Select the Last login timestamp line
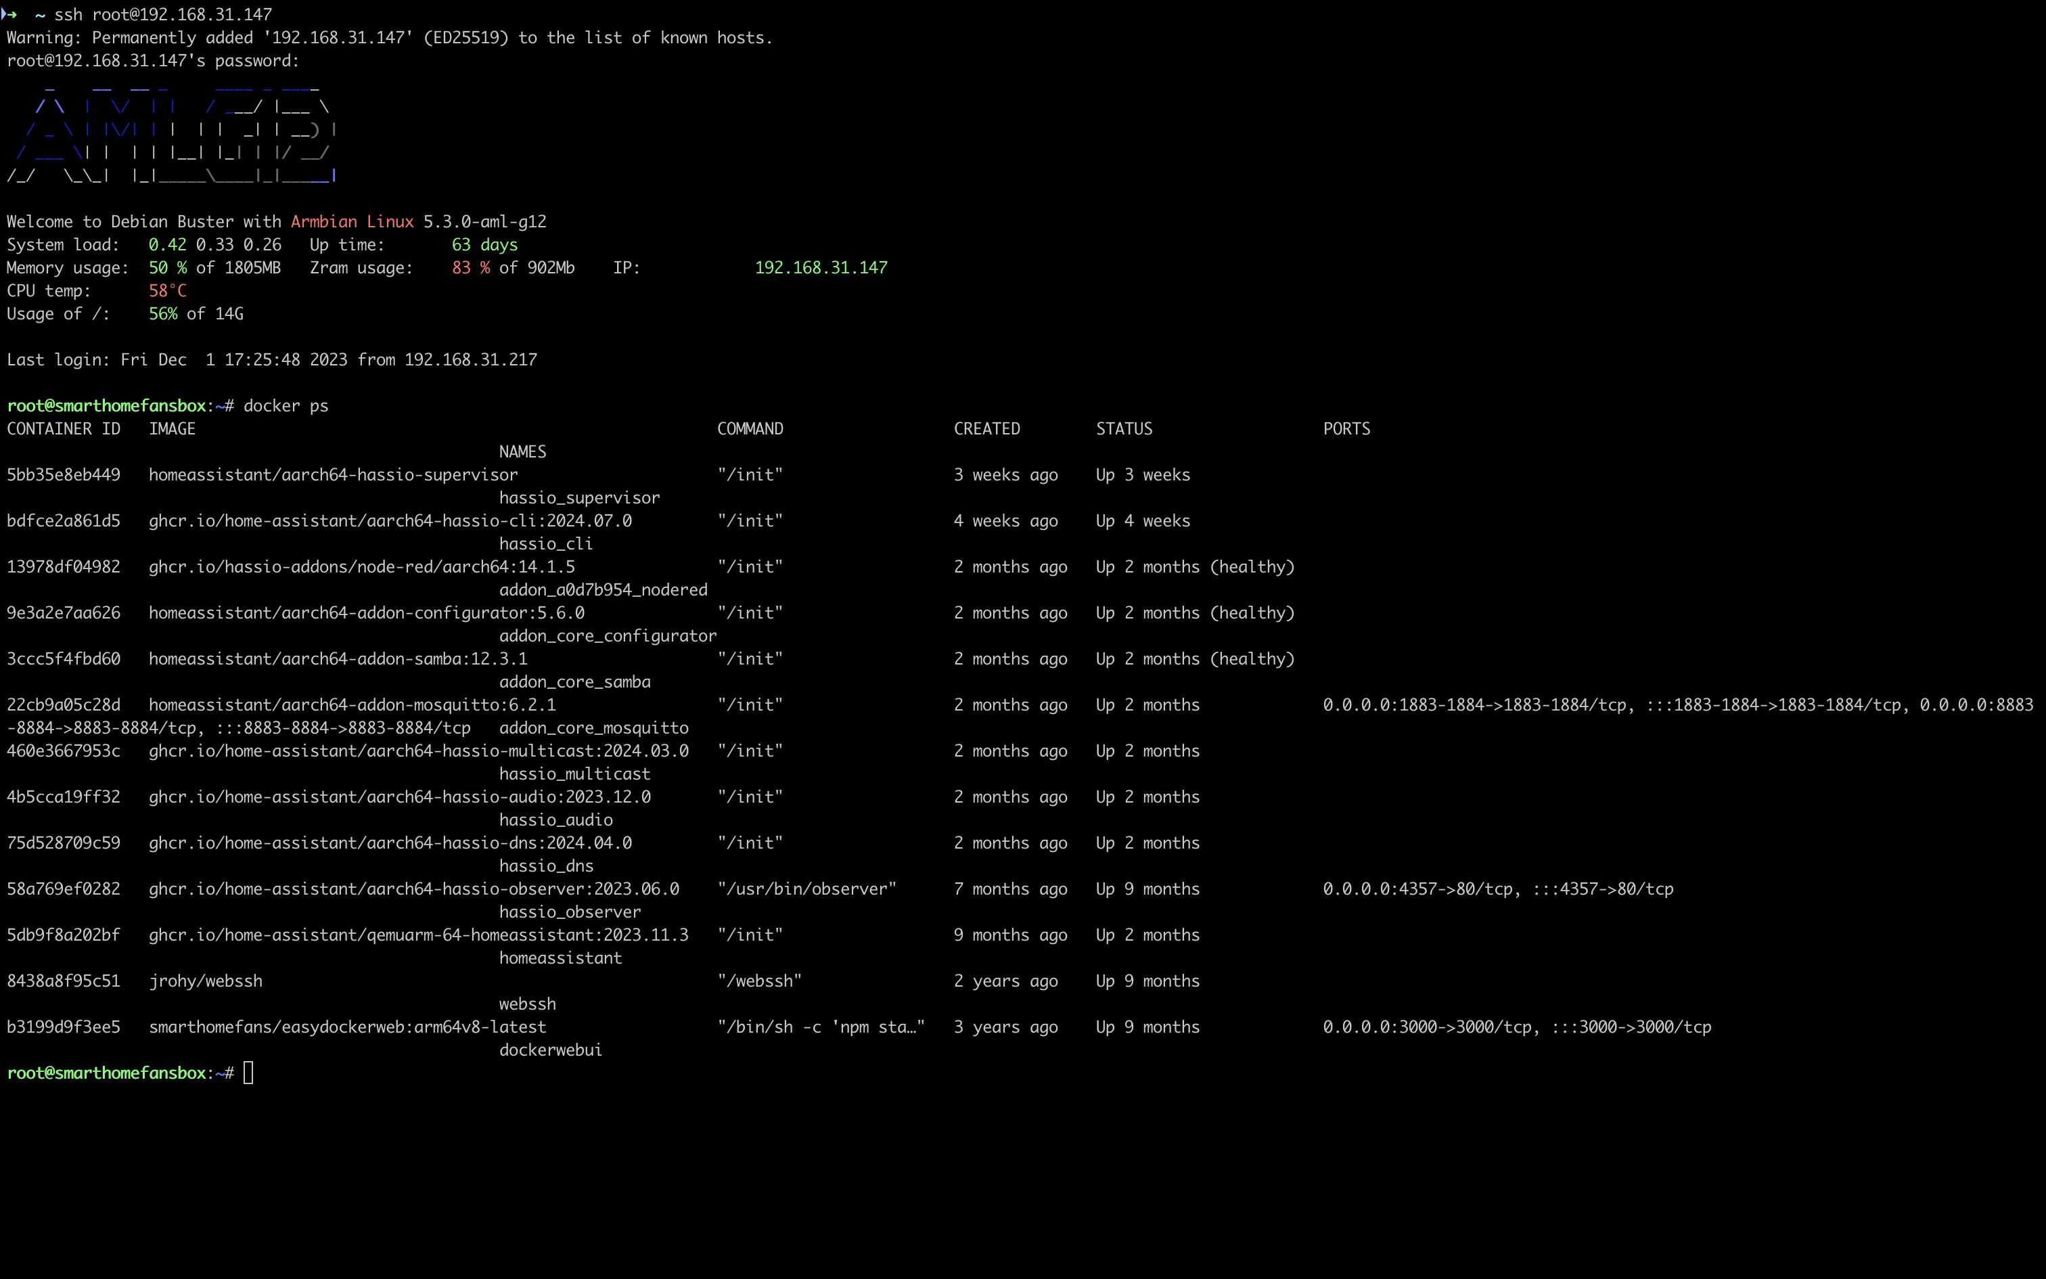This screenshot has height=1279, width=2046. click(271, 359)
